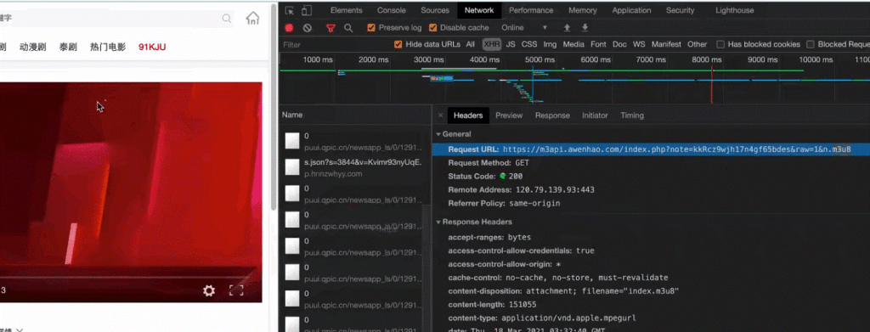
Task: Open the 泰剧 navigation link
Action: [68, 47]
